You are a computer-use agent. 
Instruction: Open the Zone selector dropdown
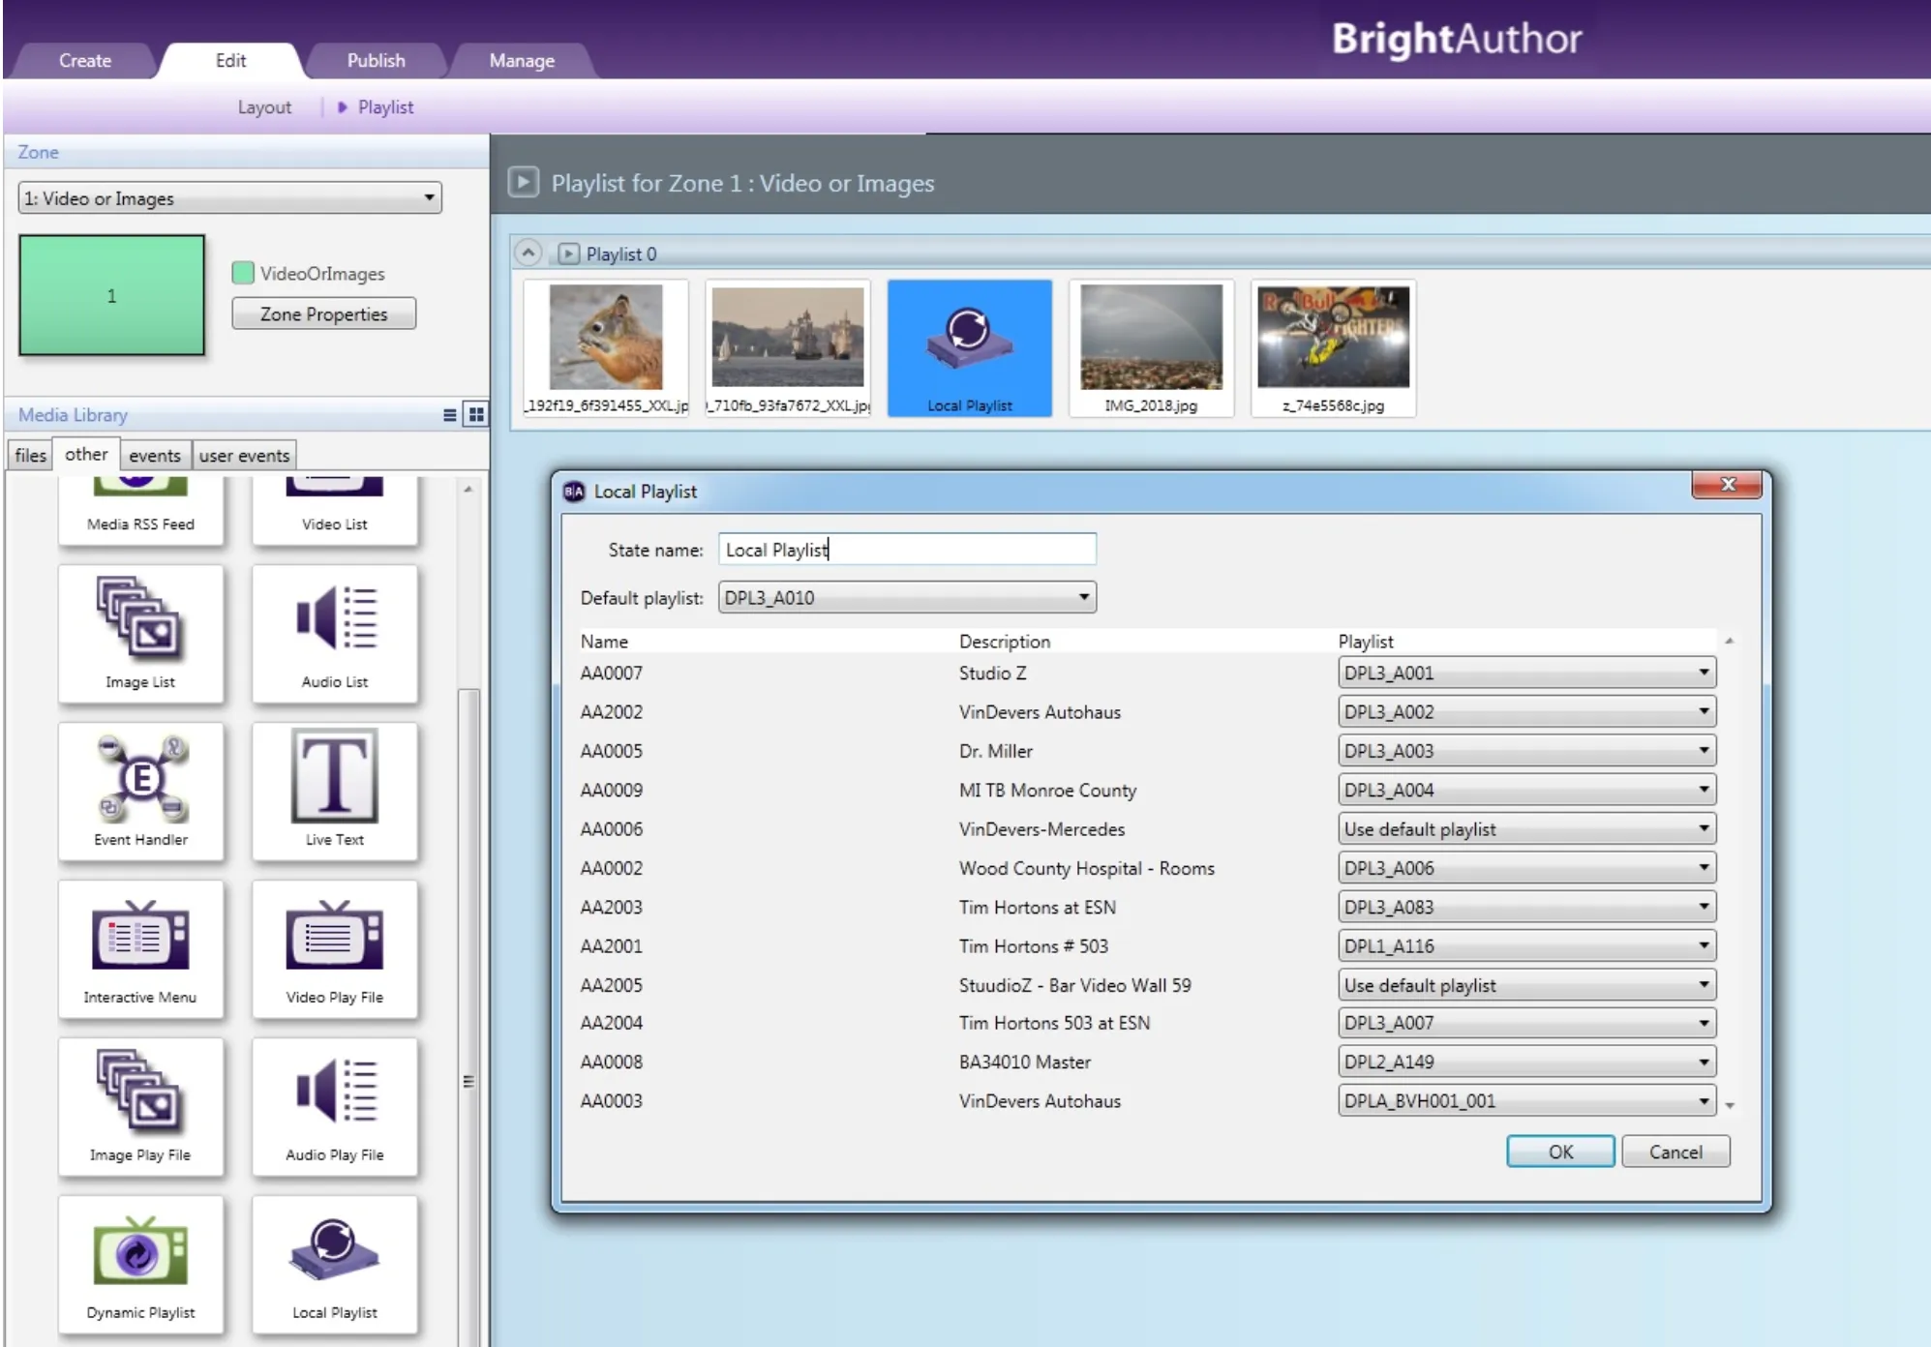click(229, 198)
